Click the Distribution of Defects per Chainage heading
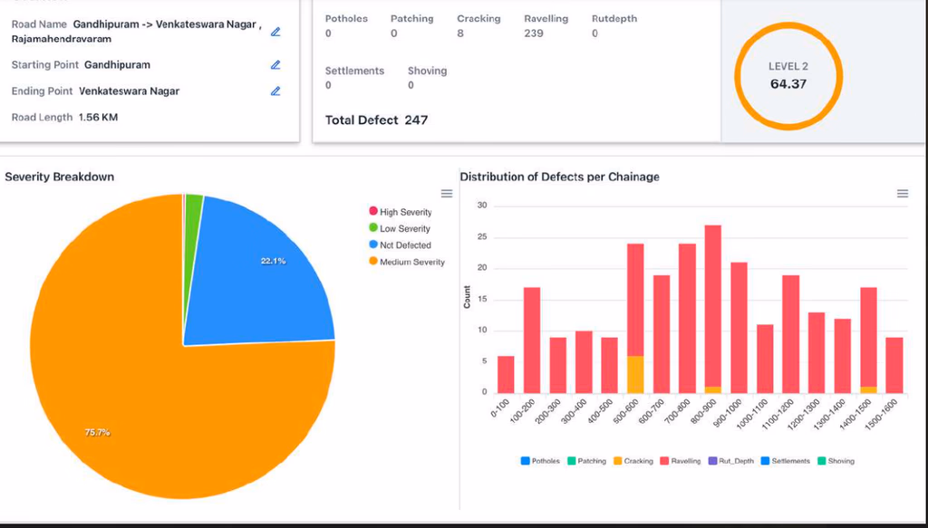This screenshot has height=528, width=928. [x=559, y=177]
